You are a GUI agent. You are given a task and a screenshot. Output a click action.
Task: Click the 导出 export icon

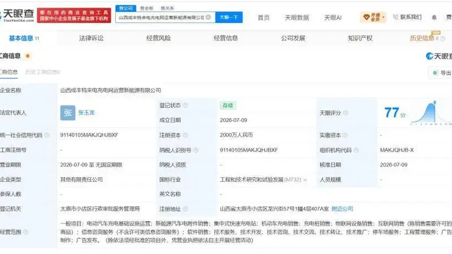[x=435, y=73]
